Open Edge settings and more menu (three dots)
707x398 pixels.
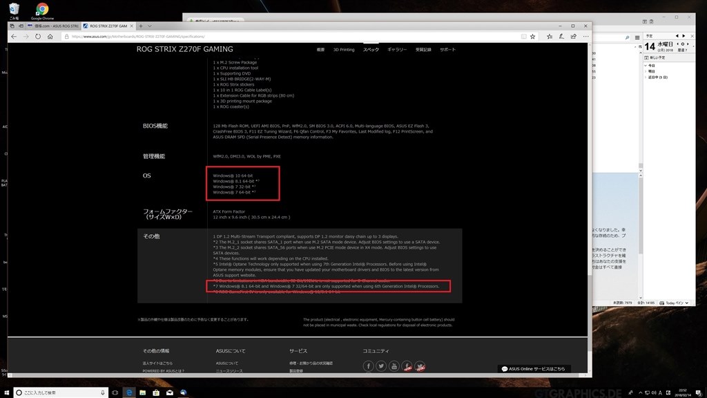tap(585, 37)
